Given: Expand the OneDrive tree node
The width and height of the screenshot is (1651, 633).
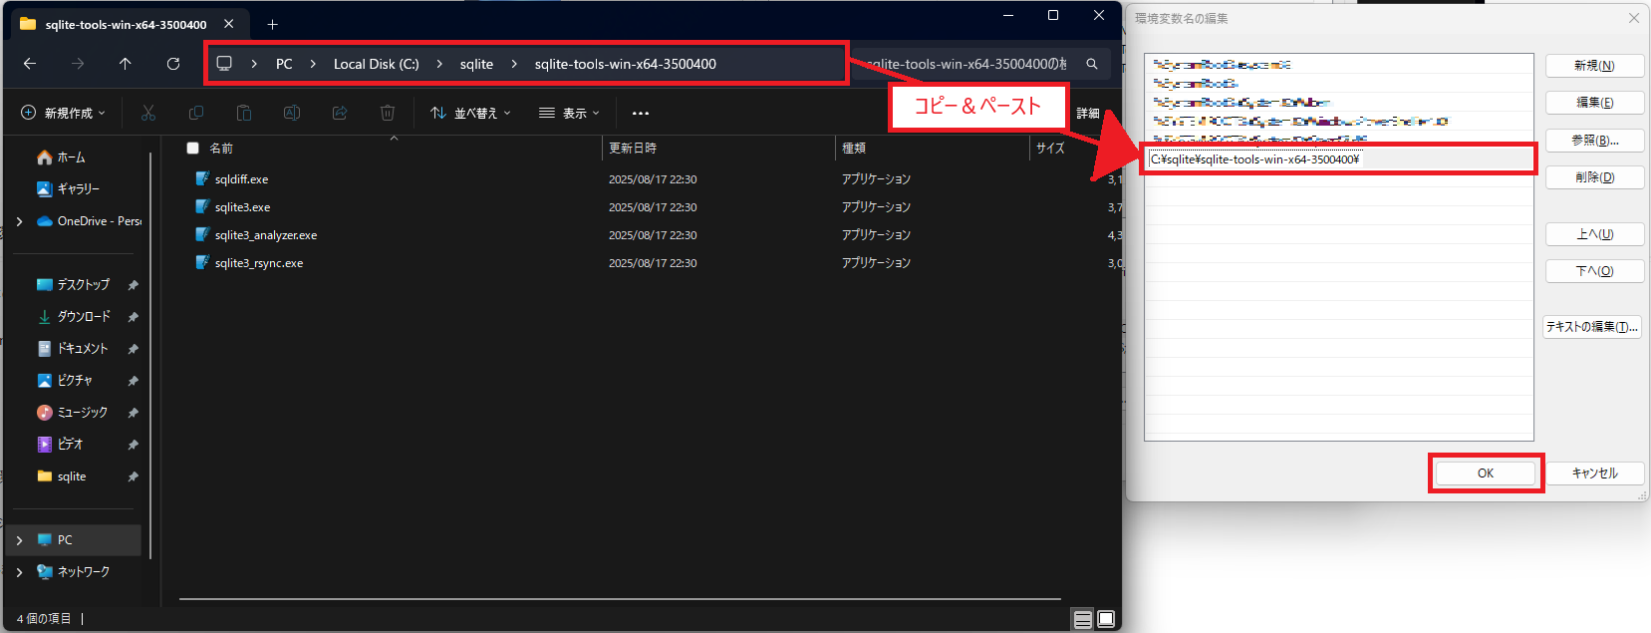Looking at the screenshot, I should pos(19,221).
